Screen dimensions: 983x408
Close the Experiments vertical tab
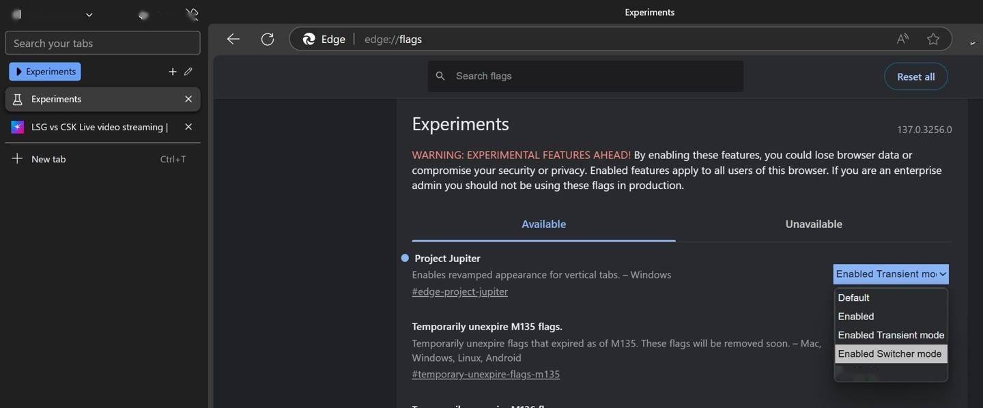point(188,99)
